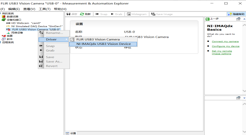This screenshot has height=135, width=246.
Task: Click the NI-IMAQdx Basics help heading
Action: pyautogui.click(x=220, y=28)
